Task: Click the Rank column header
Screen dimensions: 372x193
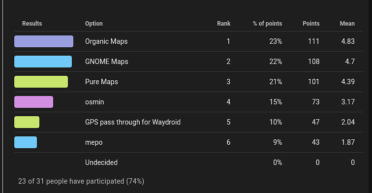Action: tap(224, 24)
